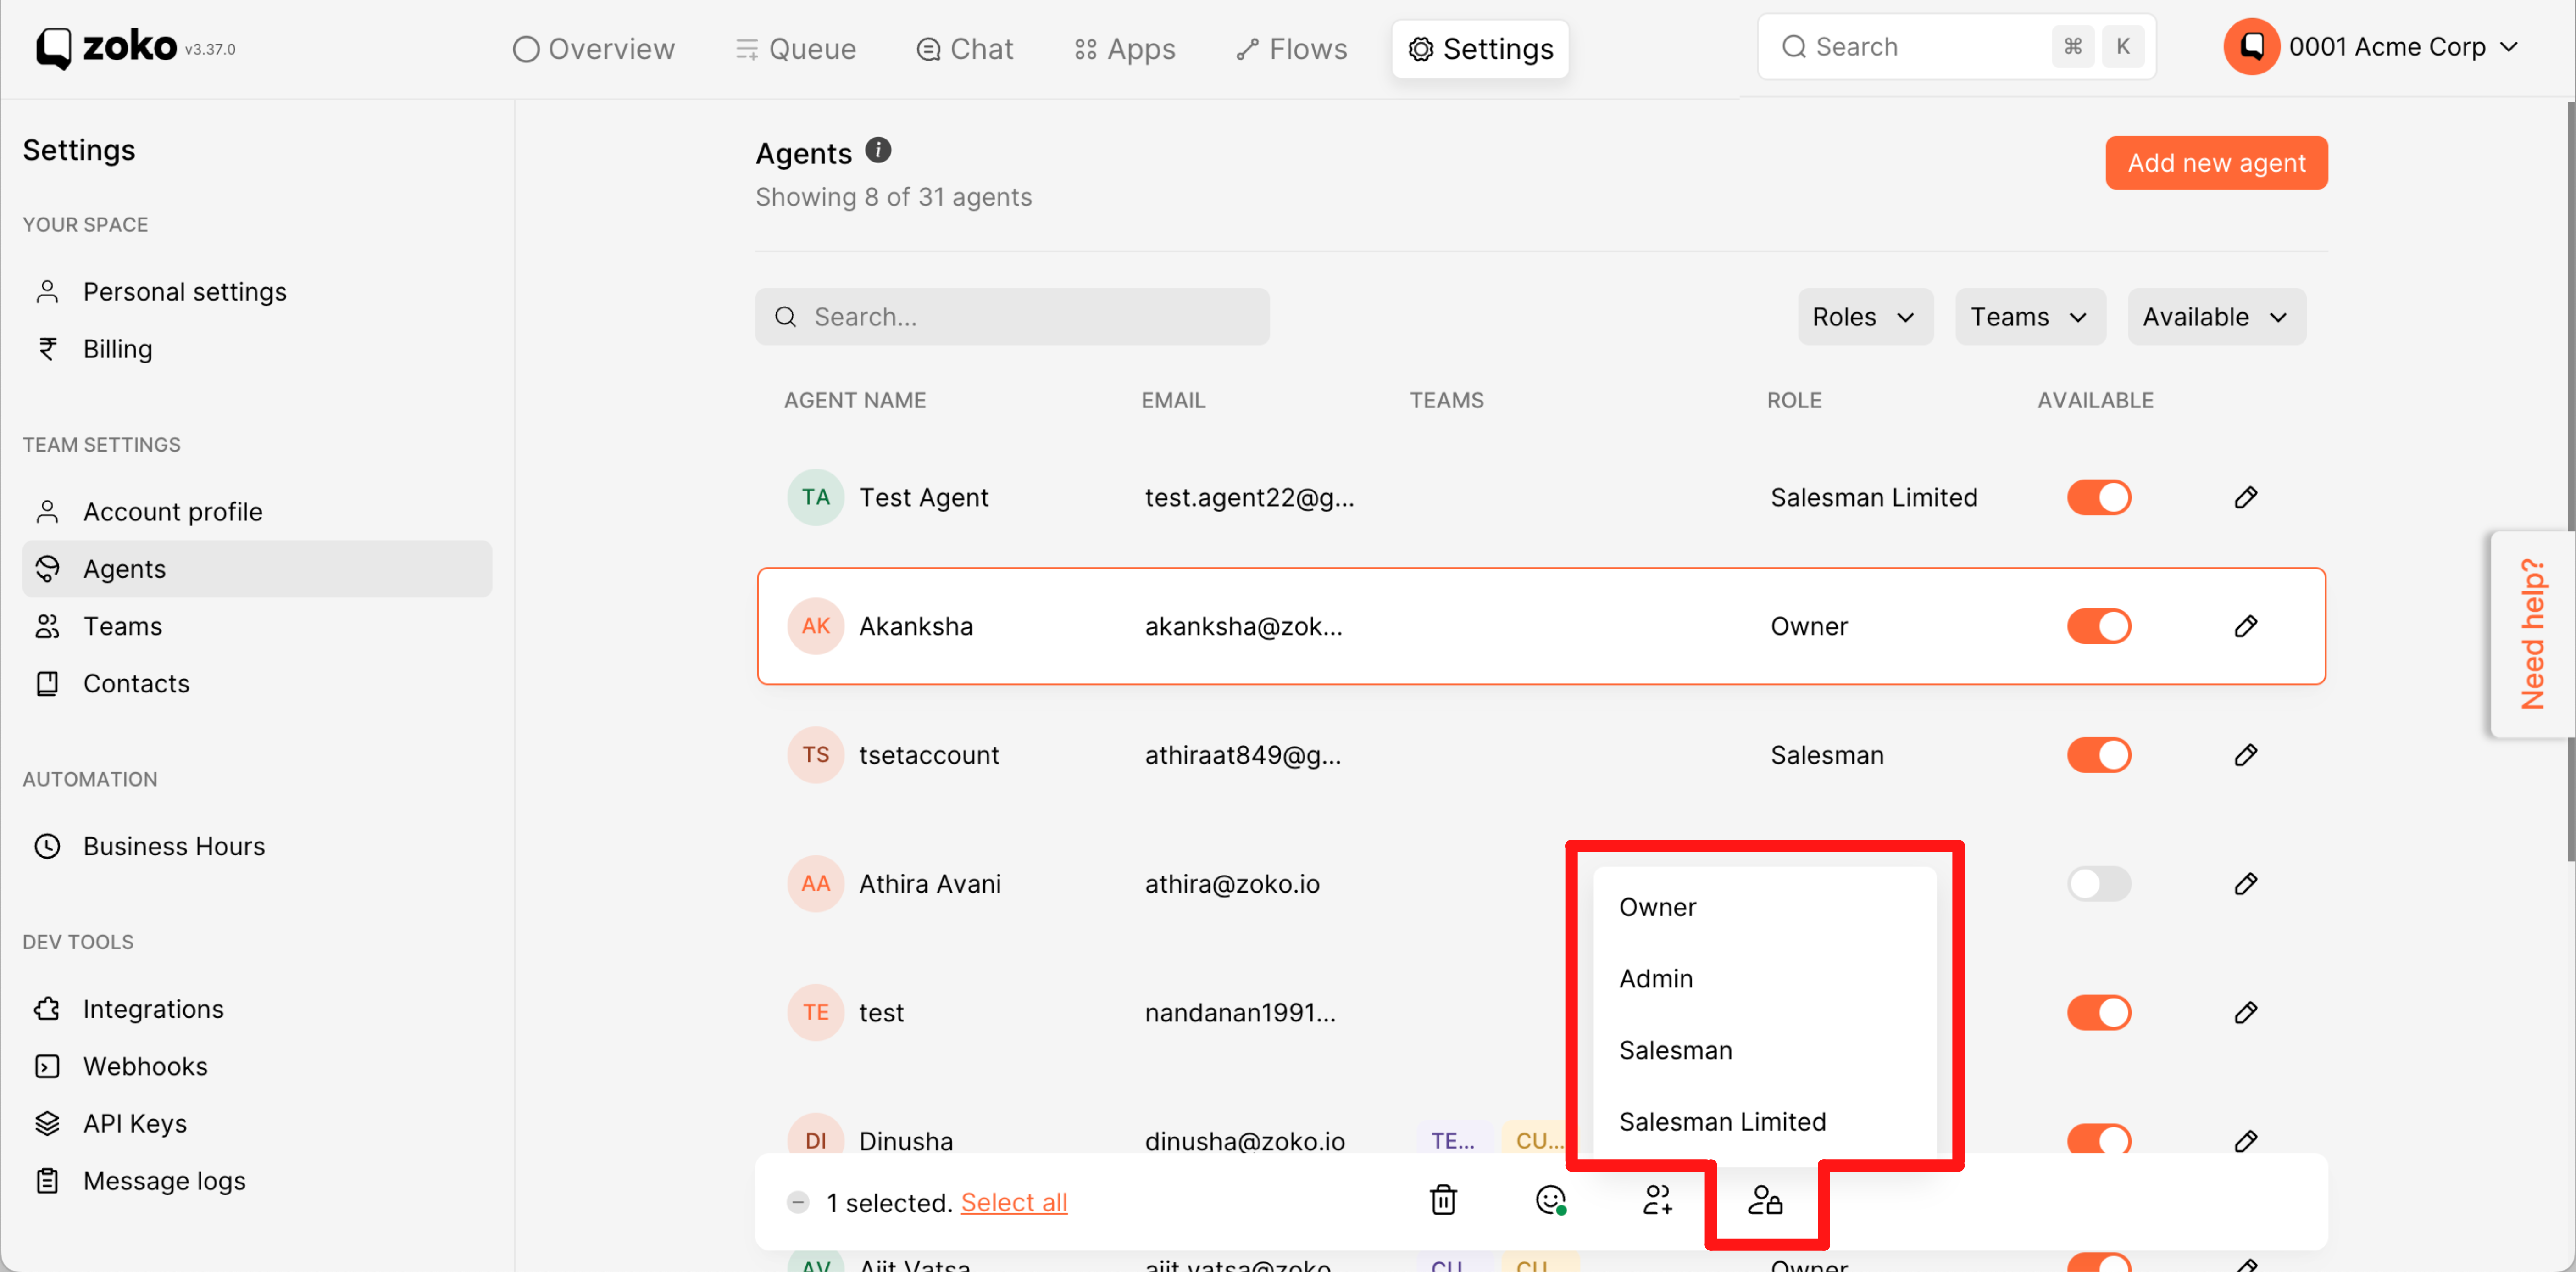The image size is (2576, 1272).
Task: Click the TA avatar of Test Agent
Action: tap(816, 497)
